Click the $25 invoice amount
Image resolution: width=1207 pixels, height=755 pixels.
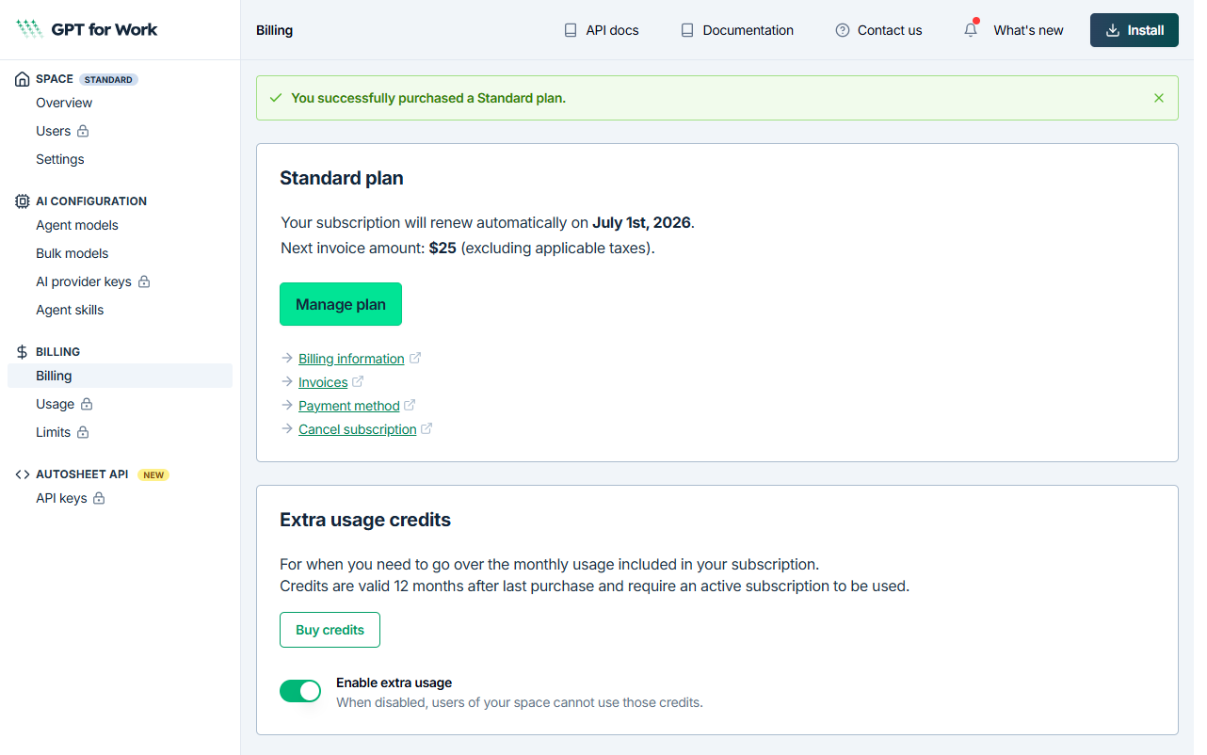click(x=443, y=249)
